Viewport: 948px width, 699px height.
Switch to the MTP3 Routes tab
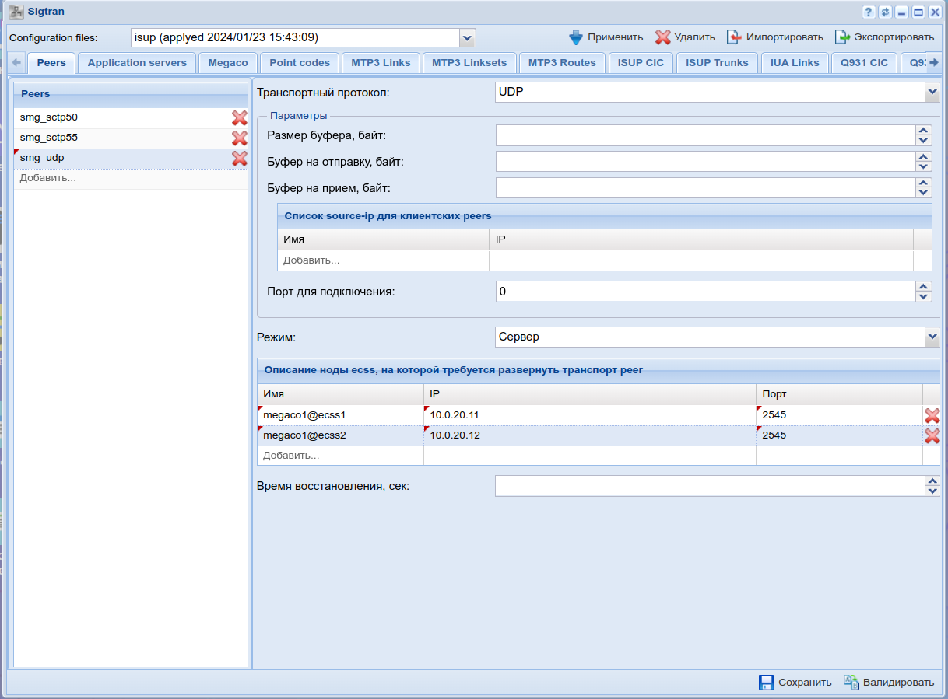click(x=562, y=63)
